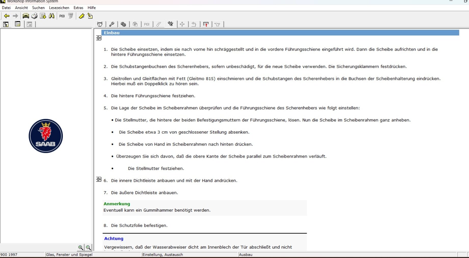
Task: Click the grey forward arrow button
Action: point(16,16)
